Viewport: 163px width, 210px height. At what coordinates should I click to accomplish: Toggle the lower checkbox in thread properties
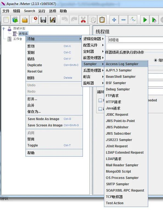click(x=100, y=109)
